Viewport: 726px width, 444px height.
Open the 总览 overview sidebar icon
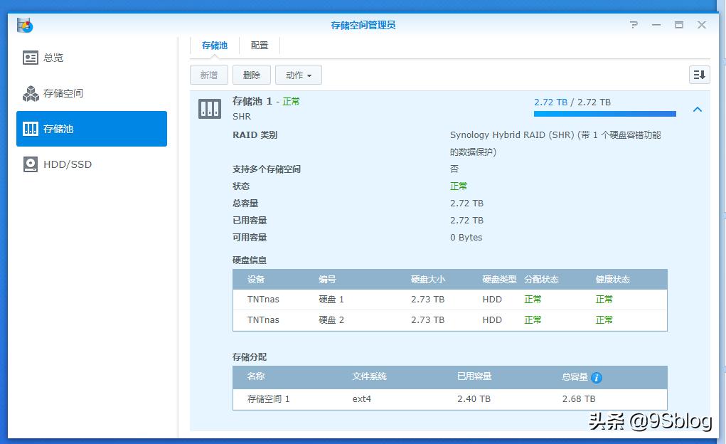(31, 58)
